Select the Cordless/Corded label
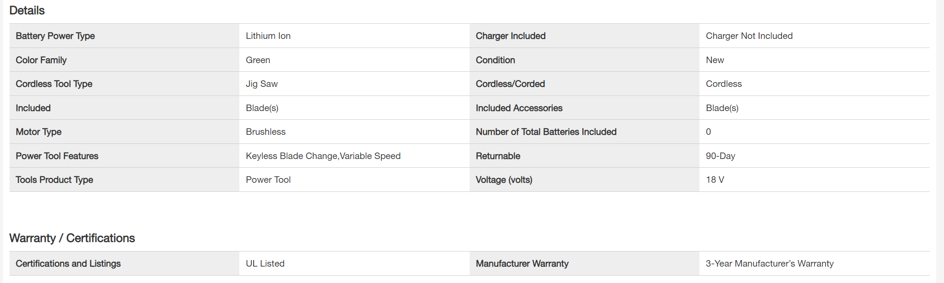This screenshot has height=283, width=944. point(510,84)
